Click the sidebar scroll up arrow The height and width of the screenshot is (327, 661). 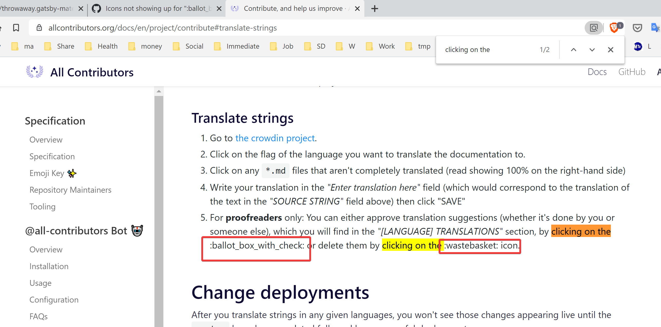[x=159, y=91]
